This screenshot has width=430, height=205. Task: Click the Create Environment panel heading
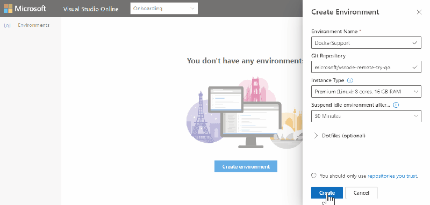(345, 12)
